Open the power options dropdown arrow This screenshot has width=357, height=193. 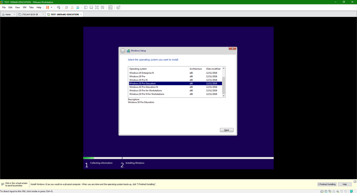52,8
